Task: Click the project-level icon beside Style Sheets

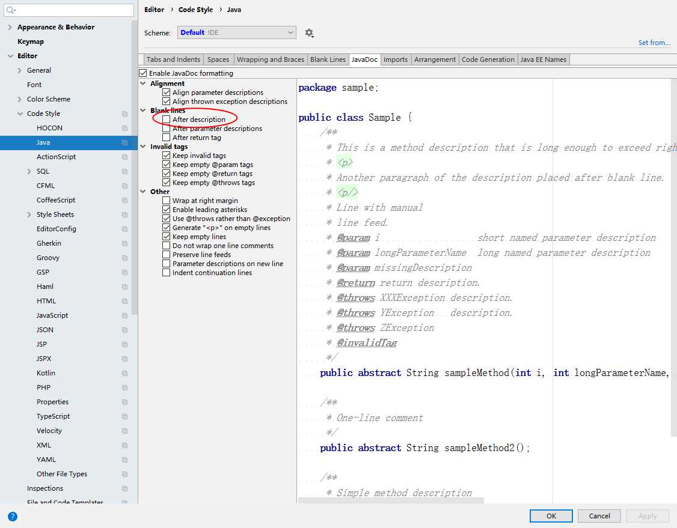Action: [125, 215]
